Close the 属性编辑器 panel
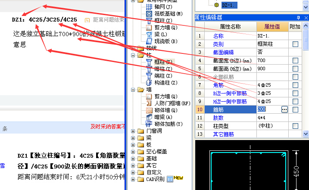This screenshot has height=190, width=309. [306, 18]
